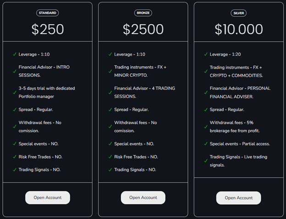286x219 pixels.
Task: Click checkmark next to 3-5 days trial
Action: pos(15,93)
